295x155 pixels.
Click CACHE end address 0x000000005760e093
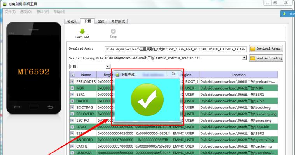tap(153, 146)
